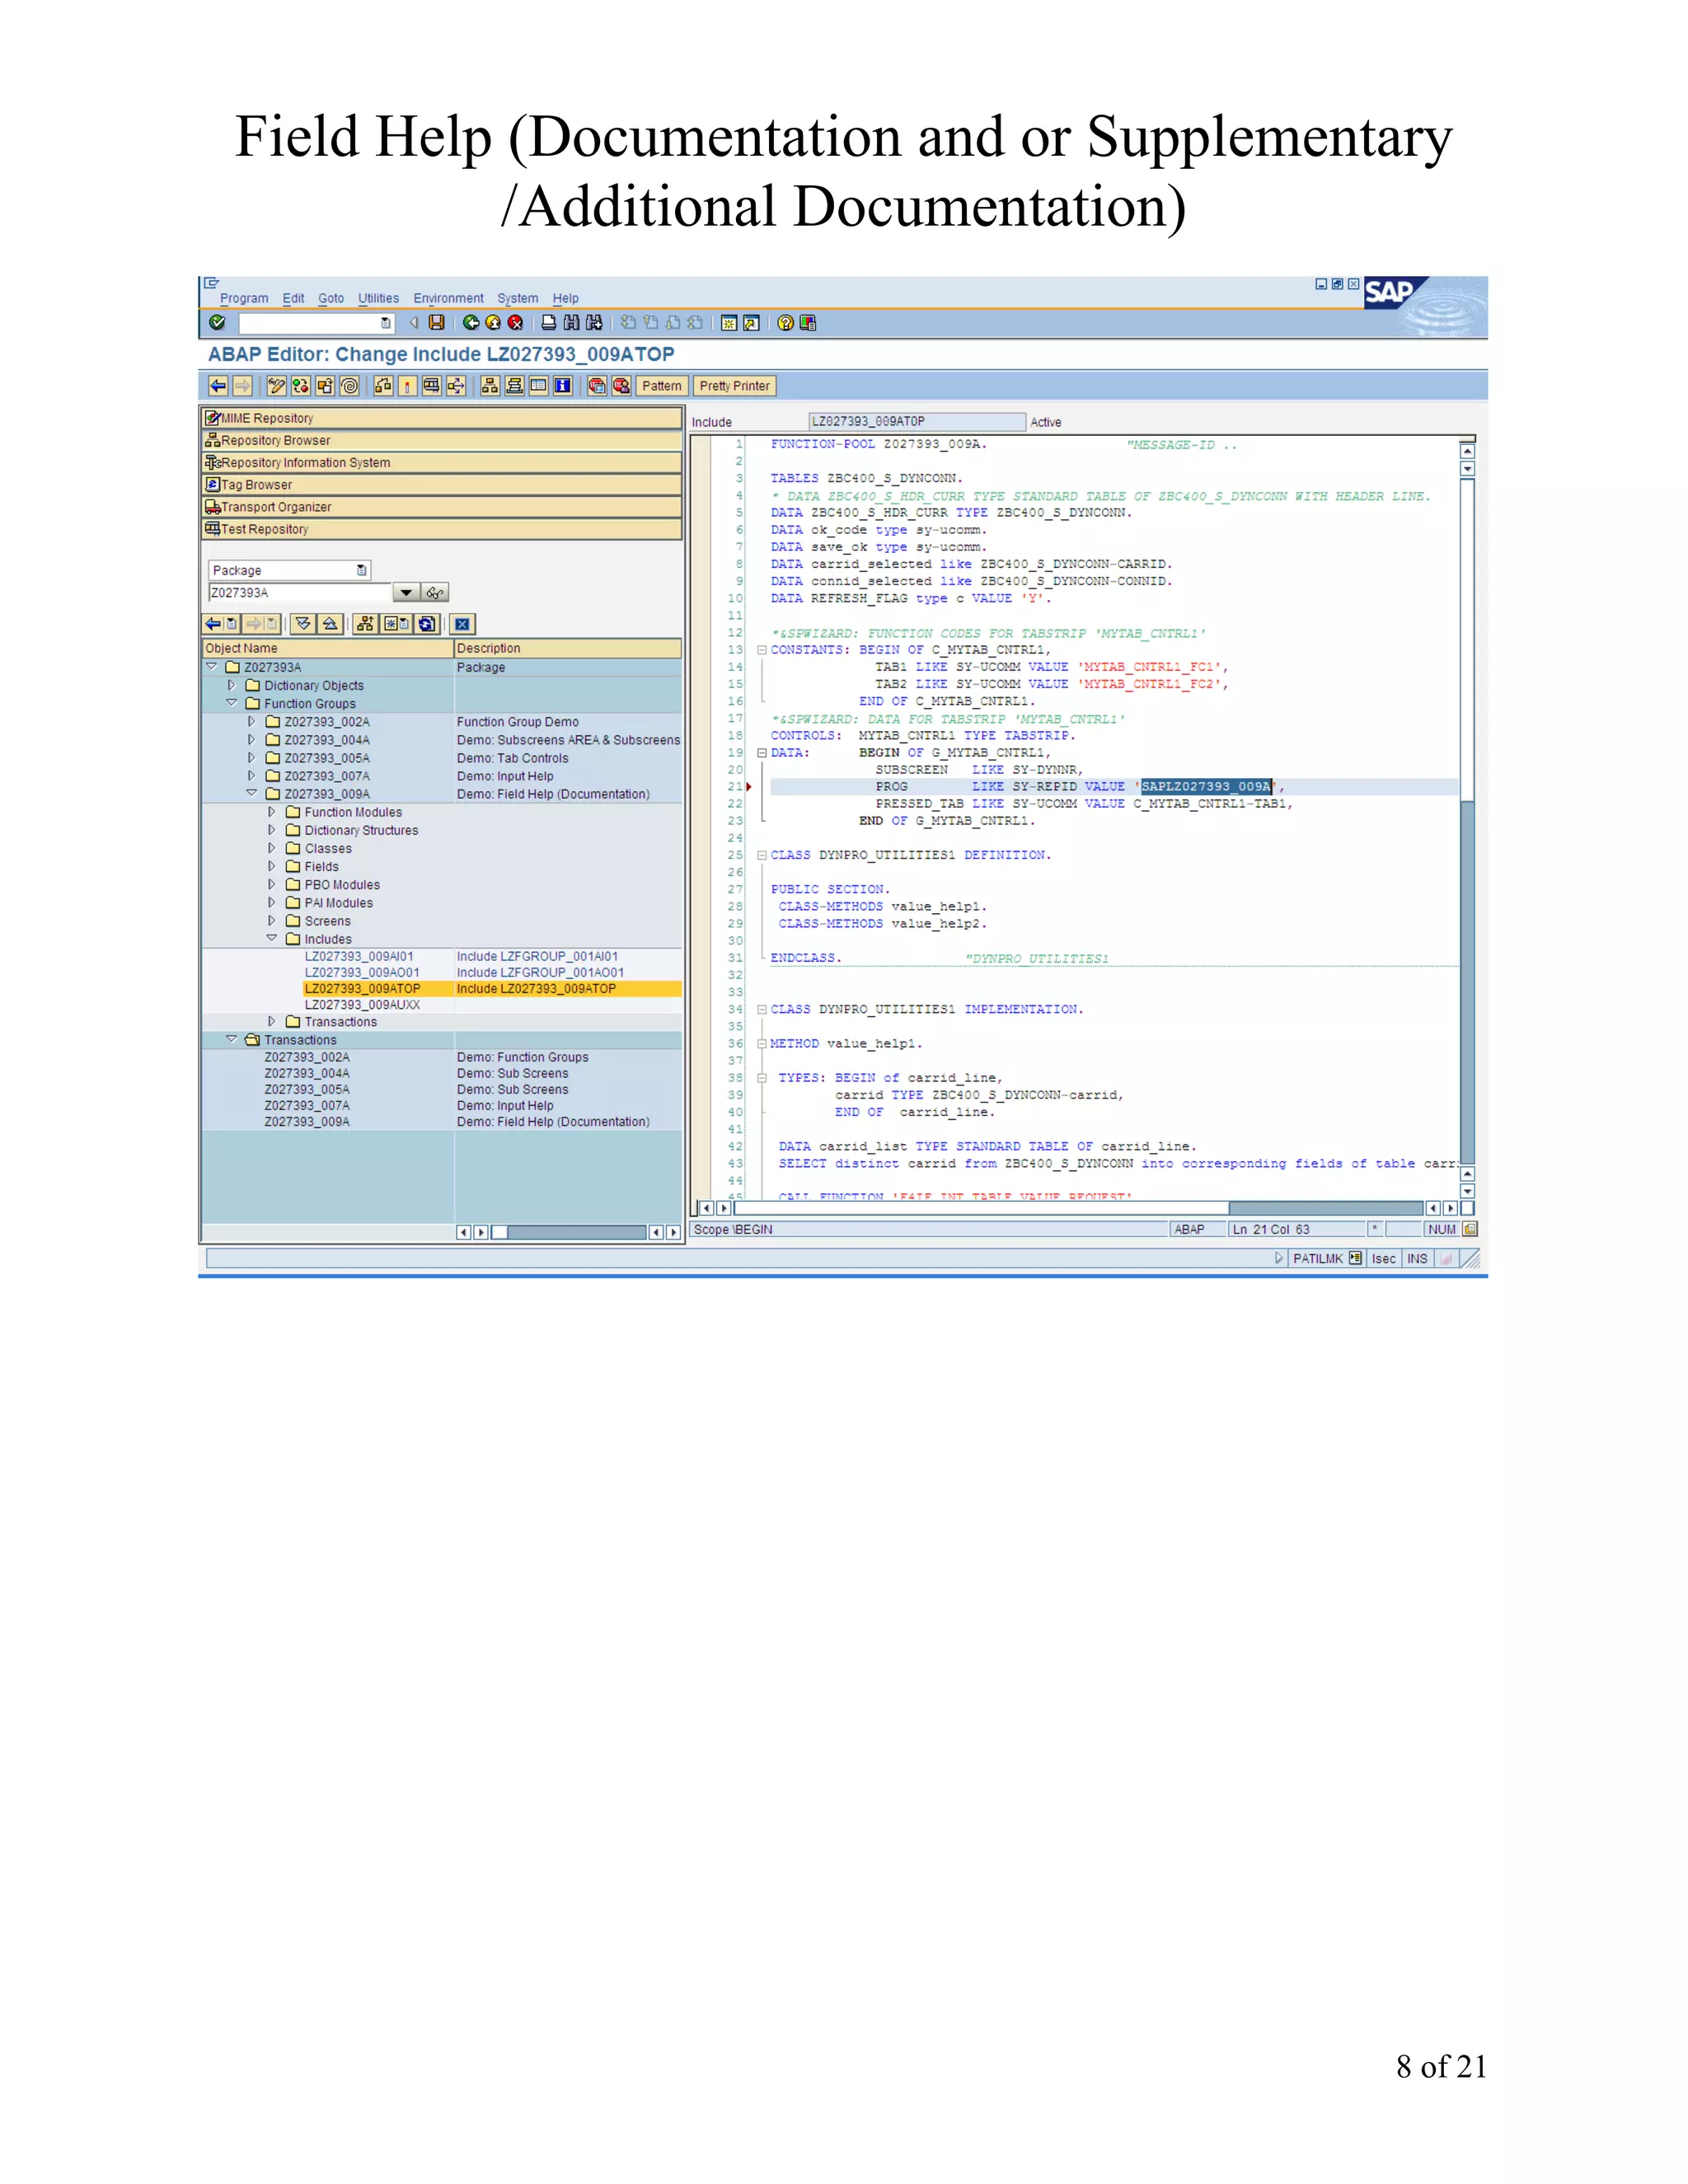Toggle Display/Change mode with pencil icon

coord(277,386)
